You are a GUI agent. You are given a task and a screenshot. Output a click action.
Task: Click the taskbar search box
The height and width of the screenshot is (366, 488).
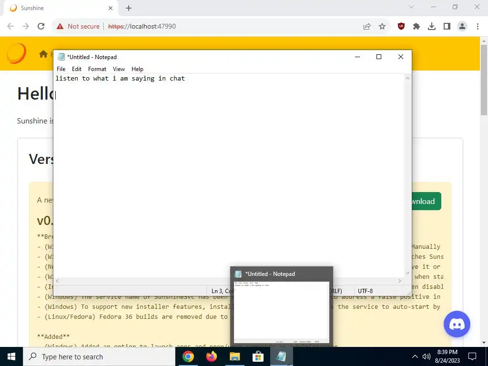[99, 356]
